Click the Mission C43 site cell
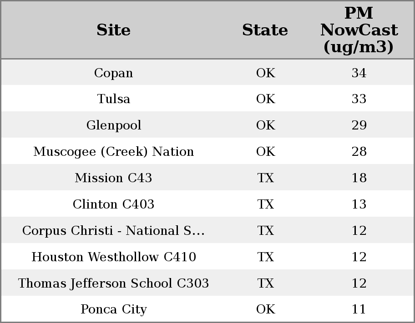This screenshot has width=415, height=323. click(113, 178)
